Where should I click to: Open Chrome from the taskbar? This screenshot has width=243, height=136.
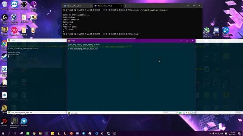(34, 133)
